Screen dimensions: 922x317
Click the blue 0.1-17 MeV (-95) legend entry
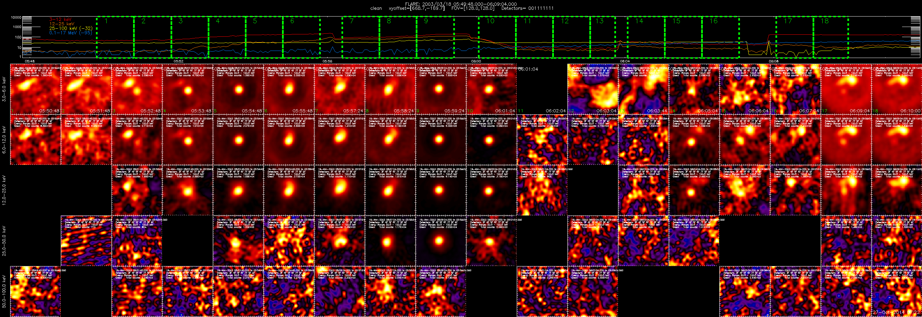[x=71, y=33]
